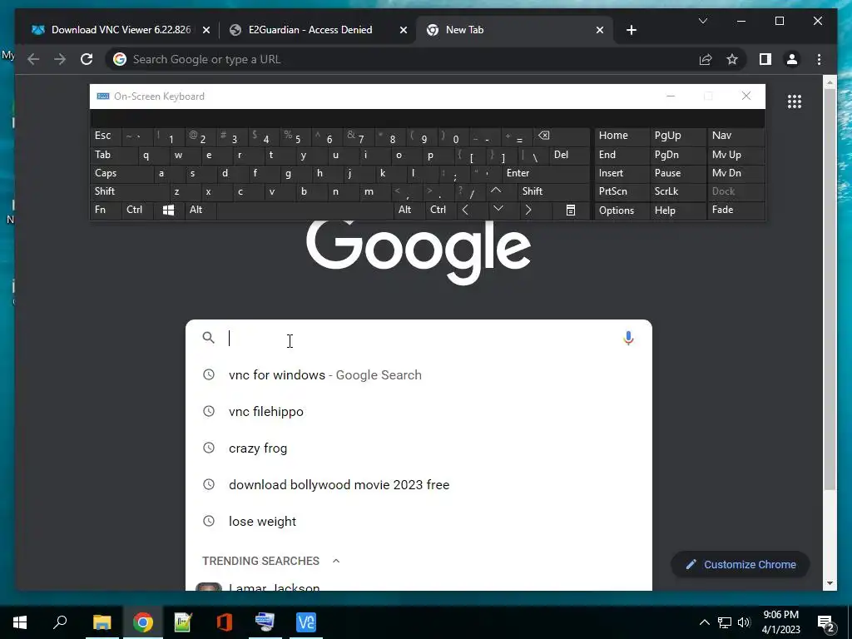Toggle the left Ctrl key on the On-Screen Keyboard

[x=138, y=210]
